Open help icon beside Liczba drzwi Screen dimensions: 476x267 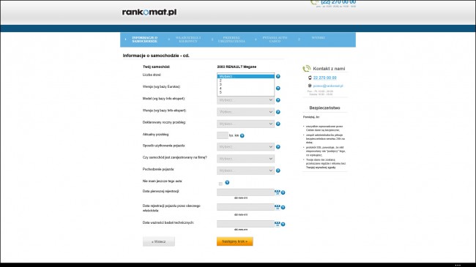[x=278, y=77]
